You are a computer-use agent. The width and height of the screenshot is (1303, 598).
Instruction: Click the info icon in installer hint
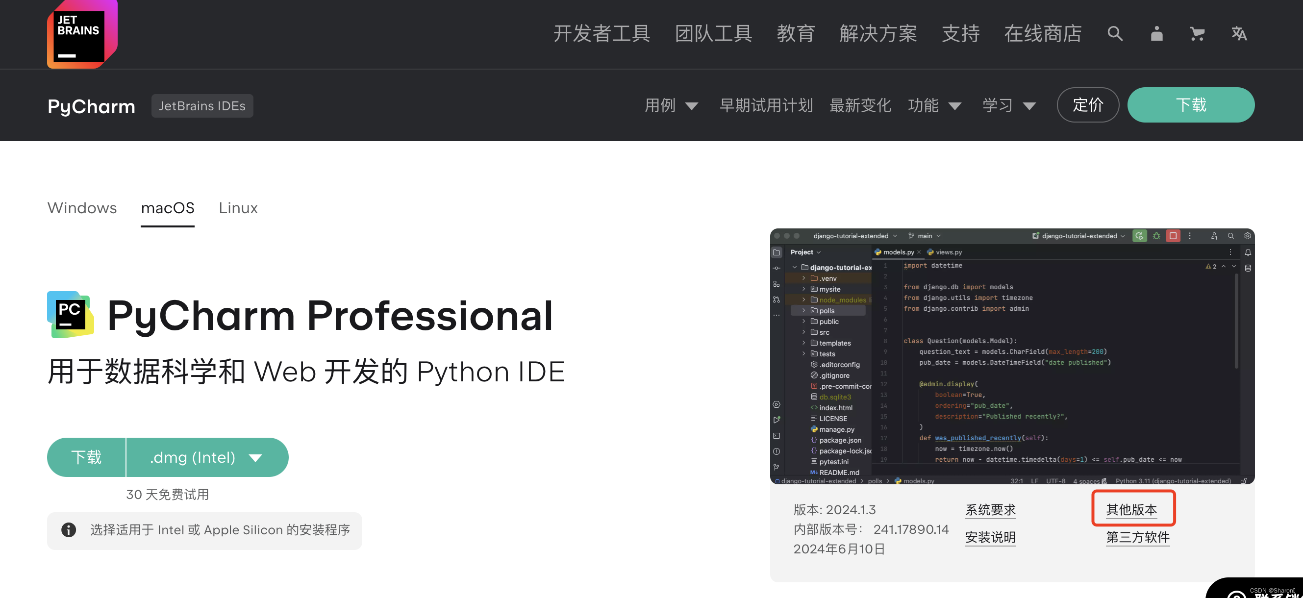69,530
